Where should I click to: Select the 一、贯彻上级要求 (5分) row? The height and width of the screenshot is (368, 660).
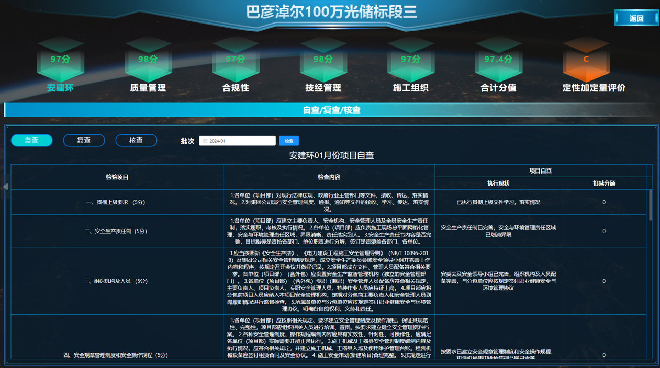click(x=116, y=202)
